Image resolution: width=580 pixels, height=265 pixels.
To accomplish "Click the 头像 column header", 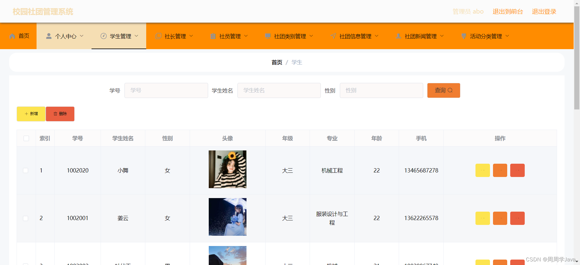I will [x=227, y=138].
